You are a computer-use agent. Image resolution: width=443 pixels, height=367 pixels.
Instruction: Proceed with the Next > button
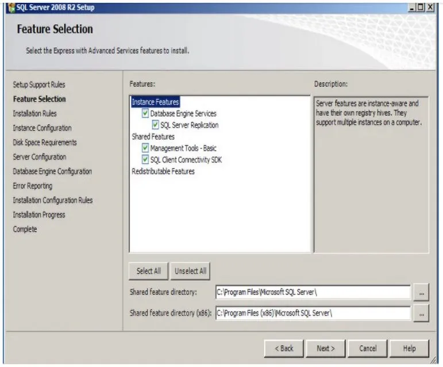326,349
